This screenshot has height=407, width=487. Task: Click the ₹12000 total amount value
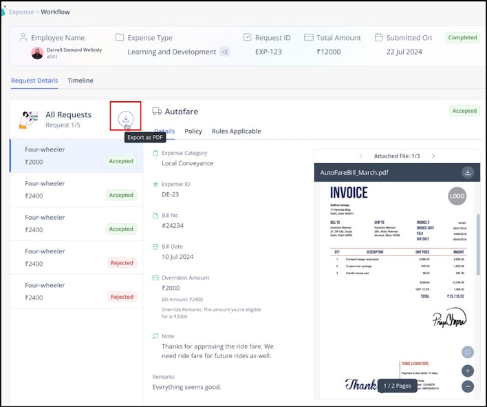click(329, 52)
